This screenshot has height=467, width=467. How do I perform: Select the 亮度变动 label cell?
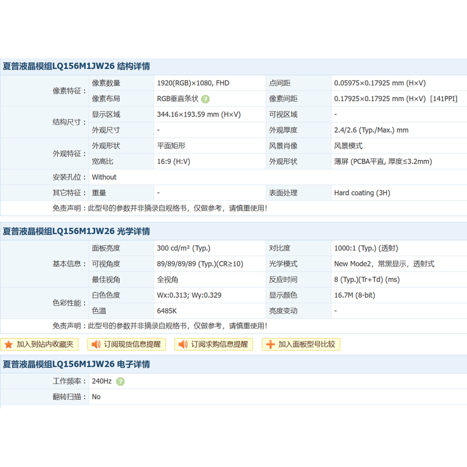(x=298, y=311)
